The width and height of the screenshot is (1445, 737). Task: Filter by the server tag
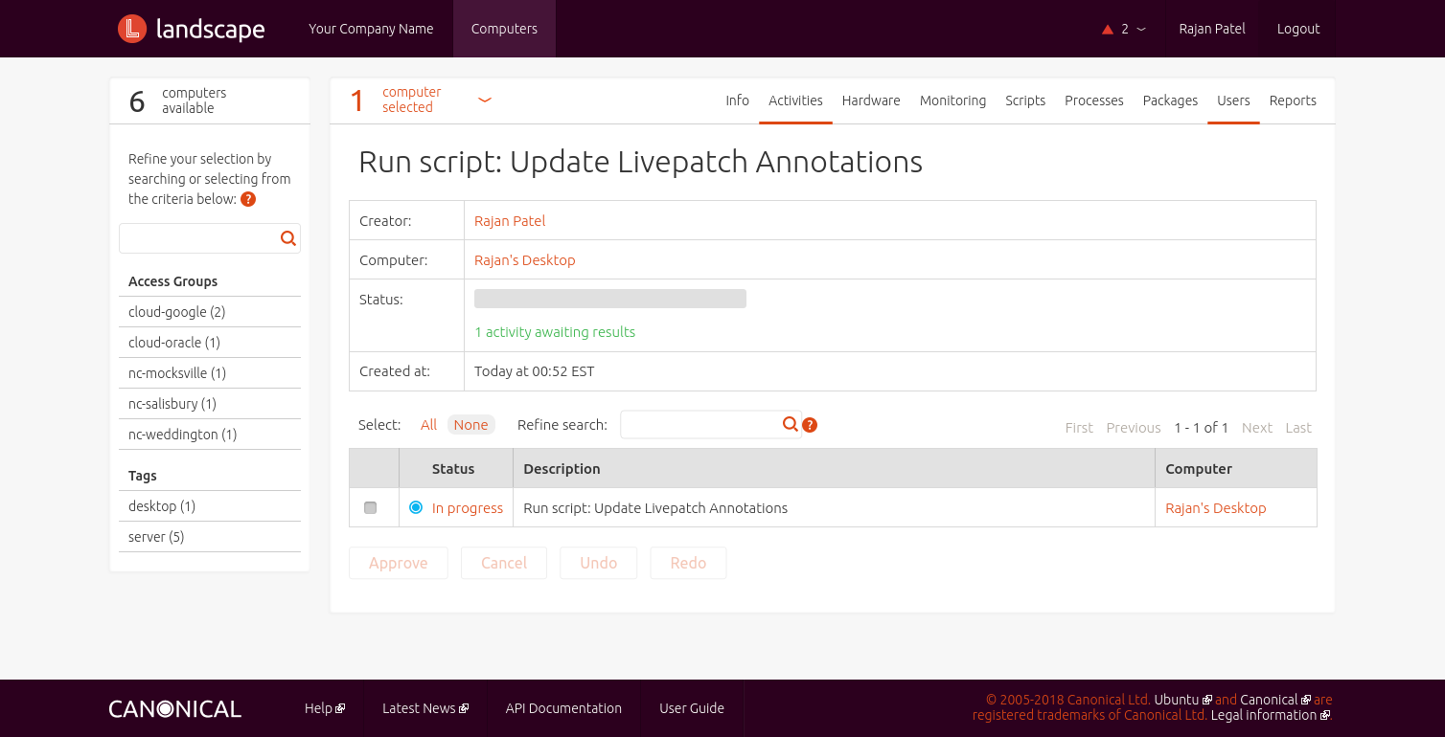[x=156, y=537]
